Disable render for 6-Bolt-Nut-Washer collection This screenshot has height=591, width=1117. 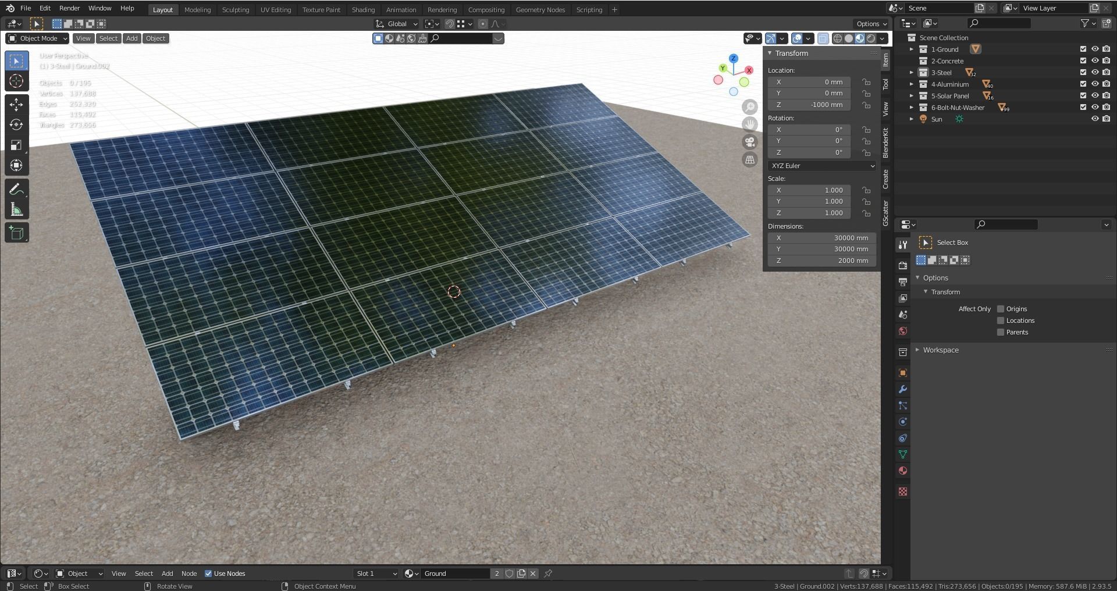(x=1107, y=108)
